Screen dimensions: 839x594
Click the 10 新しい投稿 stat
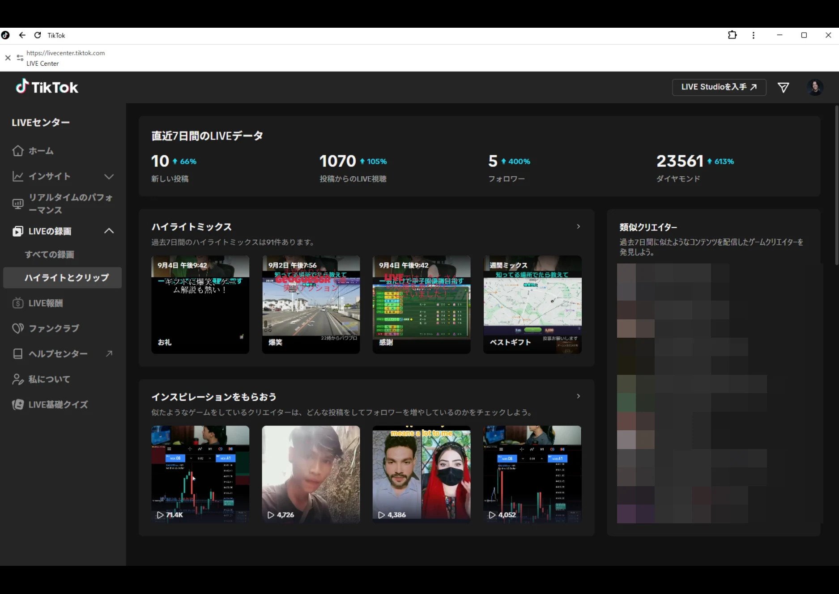tap(174, 168)
